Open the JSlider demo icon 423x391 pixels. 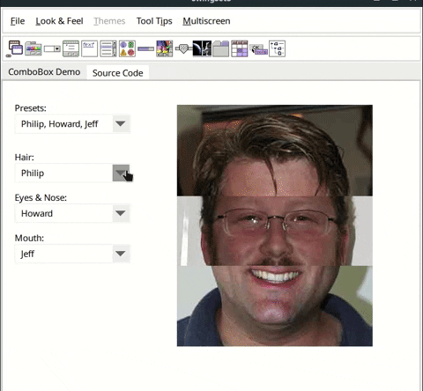[x=183, y=48]
